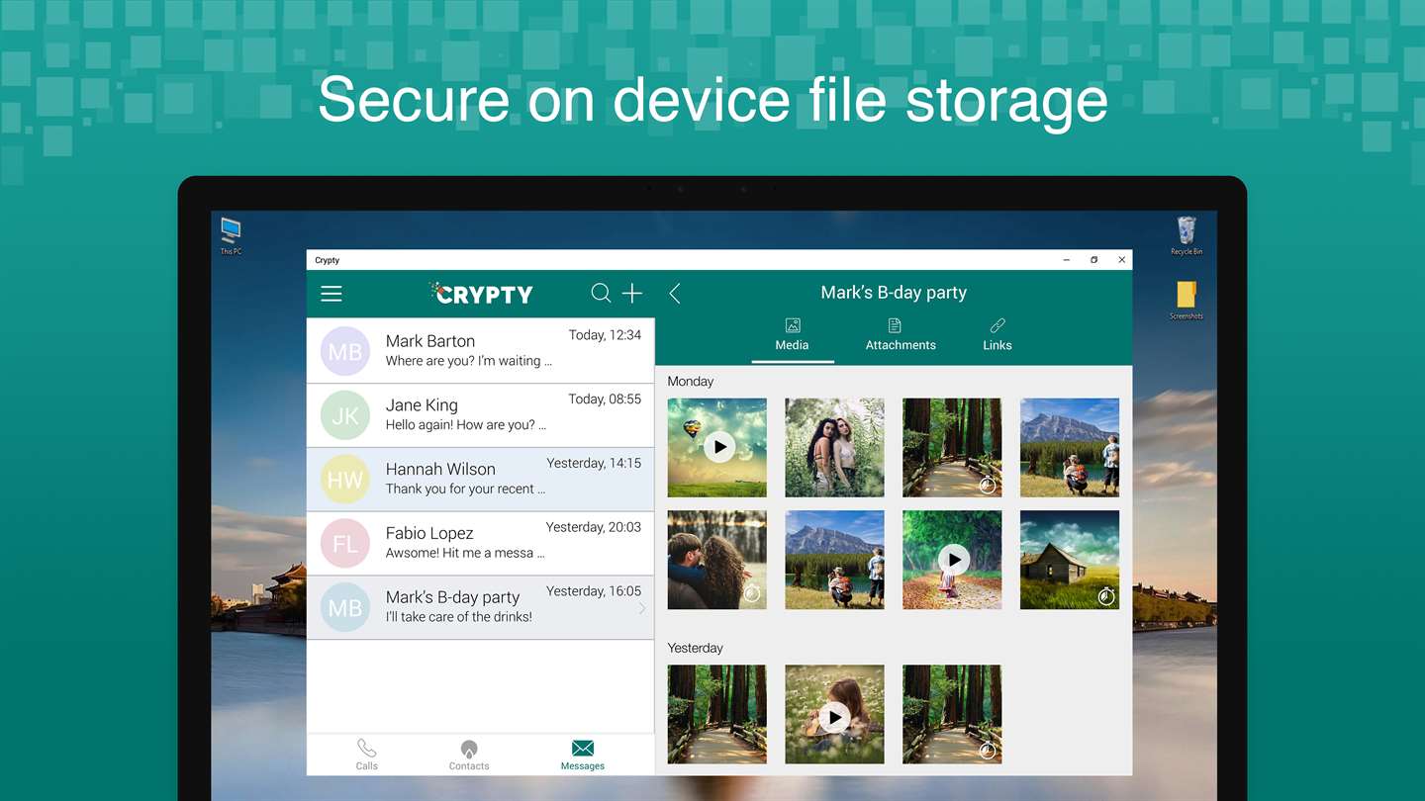
Task: Open the two women photo under Monday
Action: pyautogui.click(x=835, y=447)
